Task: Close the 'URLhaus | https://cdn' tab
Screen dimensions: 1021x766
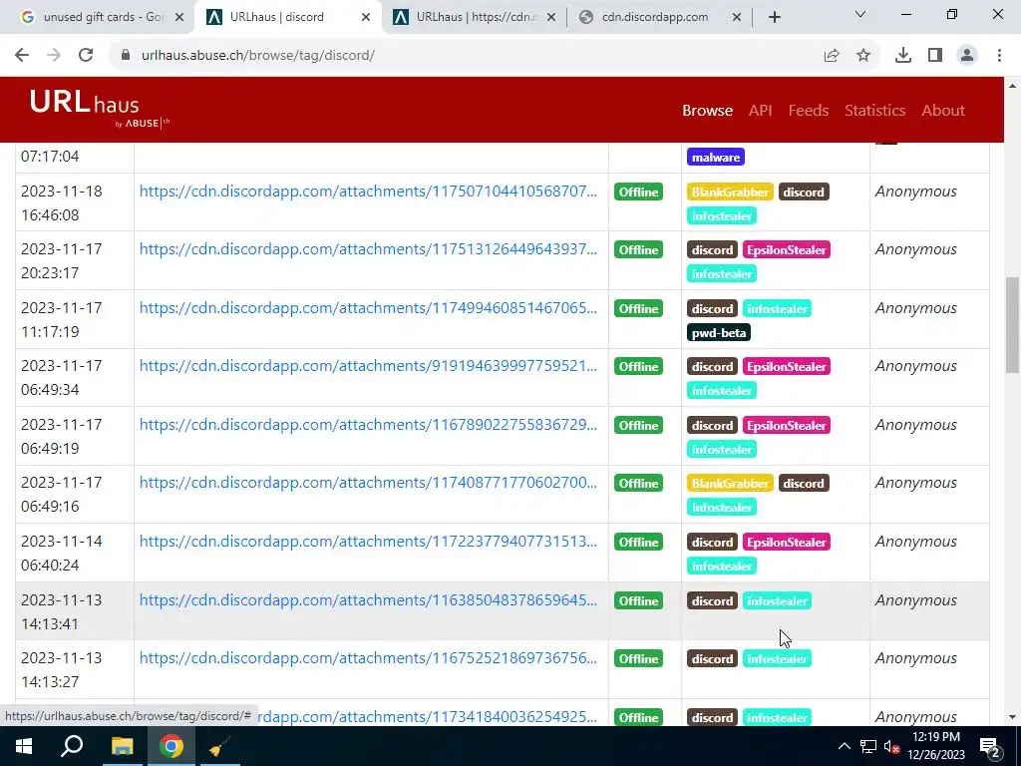Action: pos(550,17)
